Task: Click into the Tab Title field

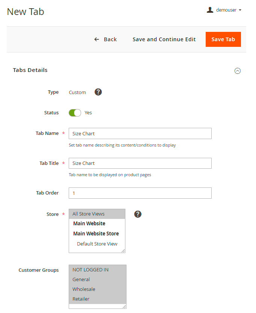Action: coord(140,163)
